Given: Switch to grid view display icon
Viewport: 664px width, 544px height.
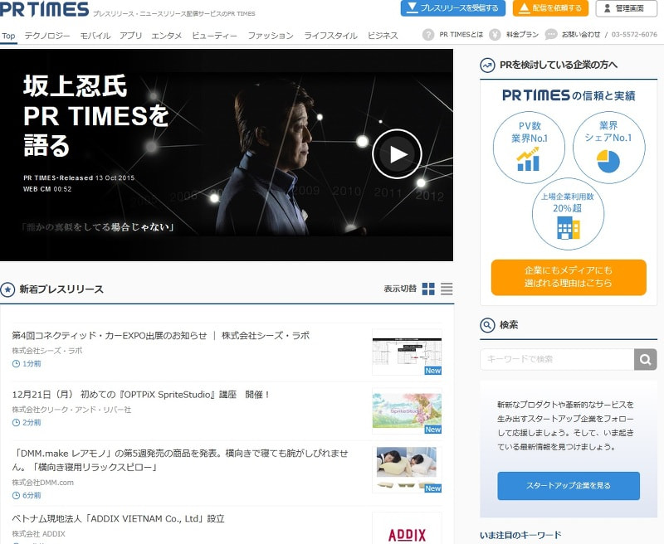Looking at the screenshot, I should pos(428,289).
